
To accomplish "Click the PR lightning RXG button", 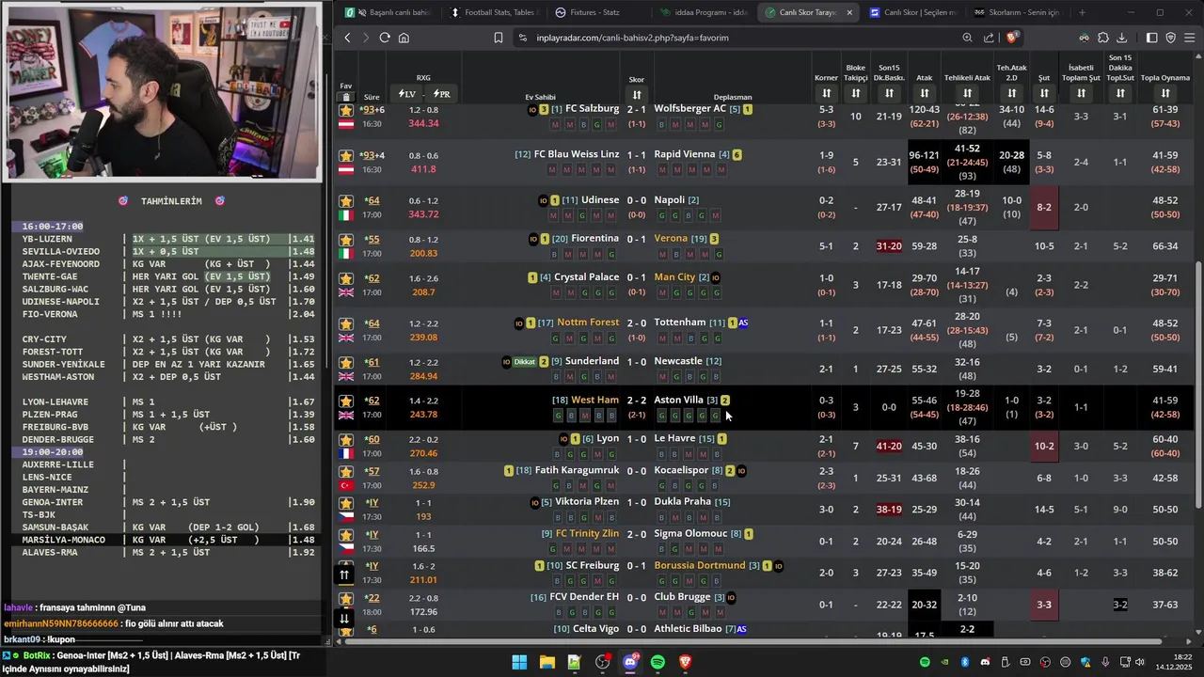I will [441, 94].
